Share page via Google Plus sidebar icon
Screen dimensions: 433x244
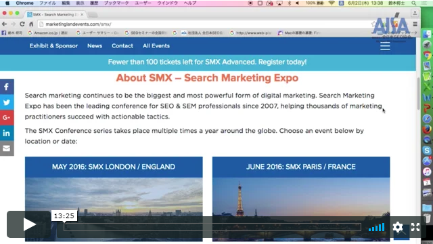pos(7,117)
